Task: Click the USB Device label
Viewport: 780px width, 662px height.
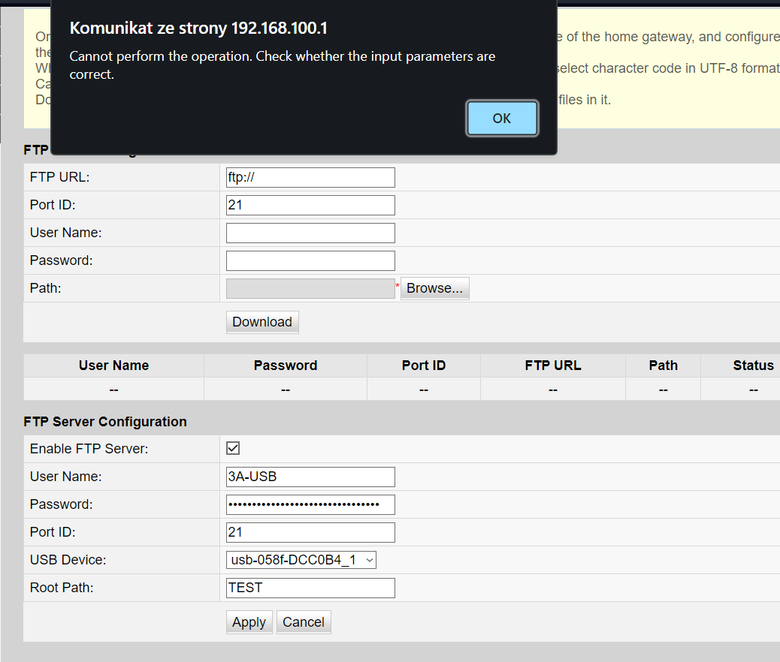Action: 68,560
